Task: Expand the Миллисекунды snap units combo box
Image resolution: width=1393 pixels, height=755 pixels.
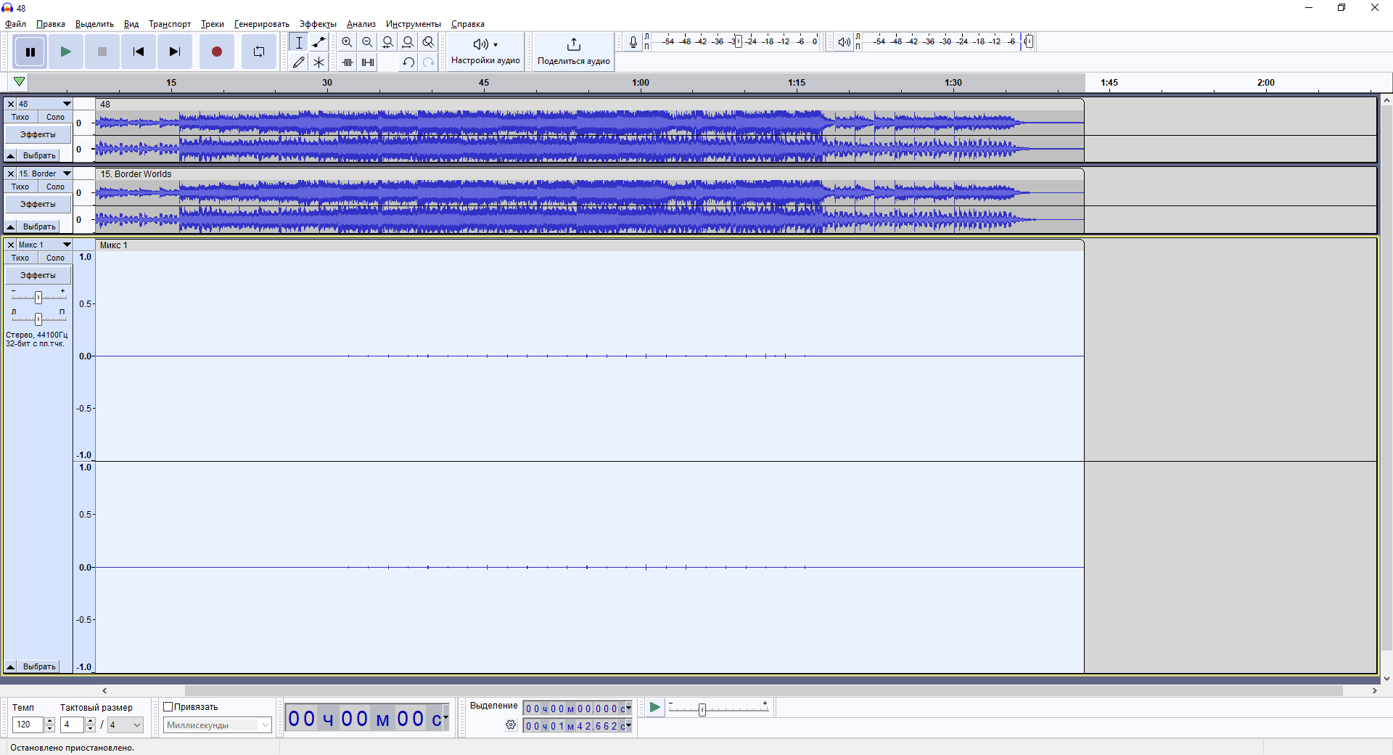Action: (x=265, y=725)
